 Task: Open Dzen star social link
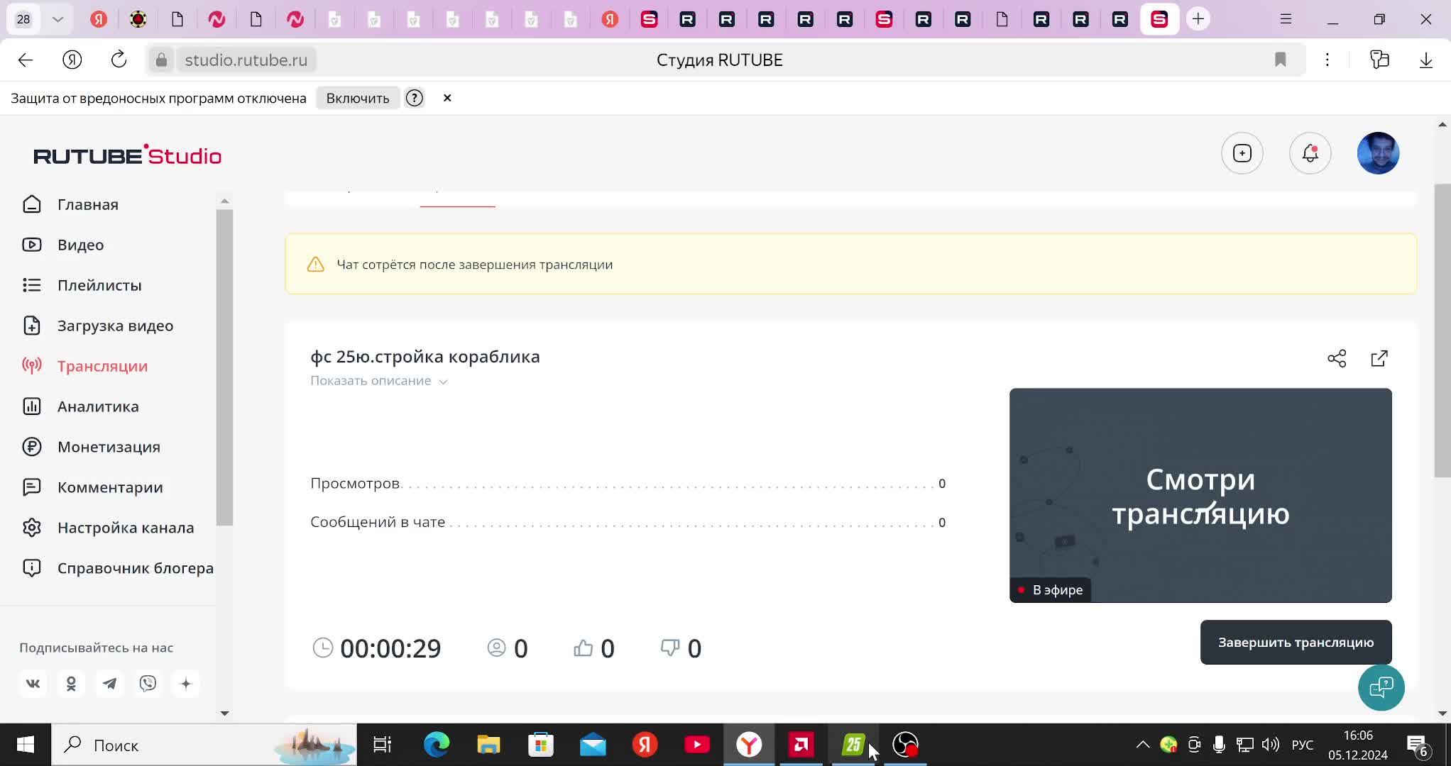point(186,684)
